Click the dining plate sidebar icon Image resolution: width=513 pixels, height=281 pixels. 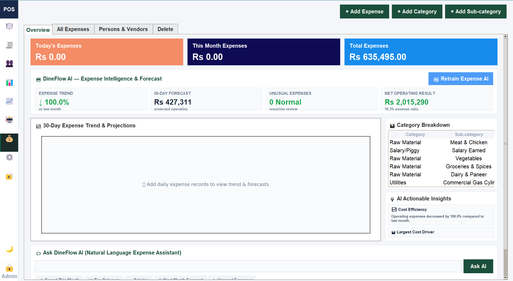pos(9,26)
